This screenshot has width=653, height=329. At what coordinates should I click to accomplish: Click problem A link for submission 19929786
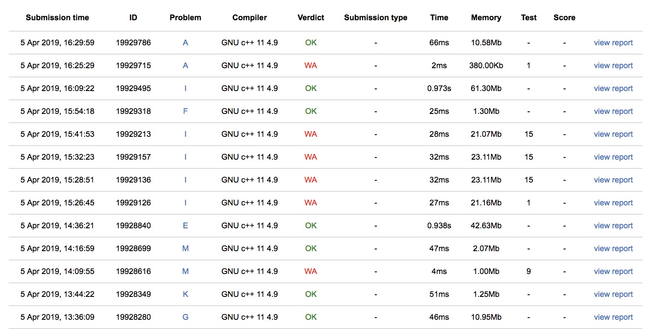[x=185, y=43]
